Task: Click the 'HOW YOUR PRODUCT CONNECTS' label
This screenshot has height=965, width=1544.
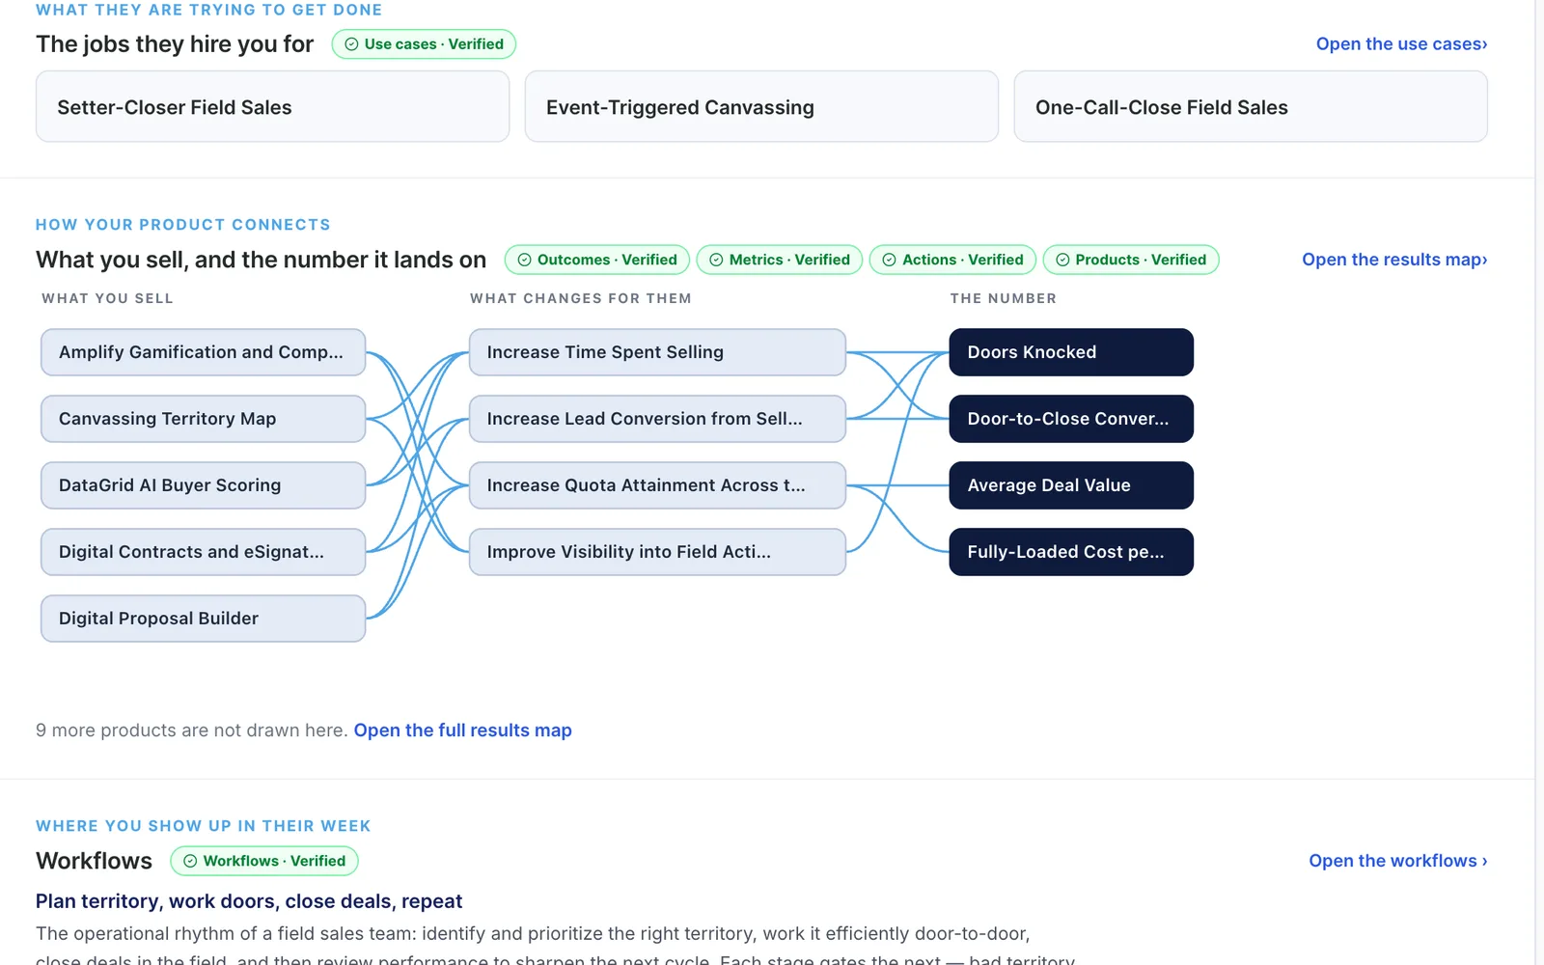Action: 183,225
